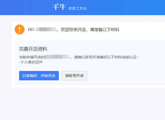Click text 请确认账号并准备好以下材料完成认证~
Image resolution: width=165 pixels, height=120 pixels.
(106, 57)
